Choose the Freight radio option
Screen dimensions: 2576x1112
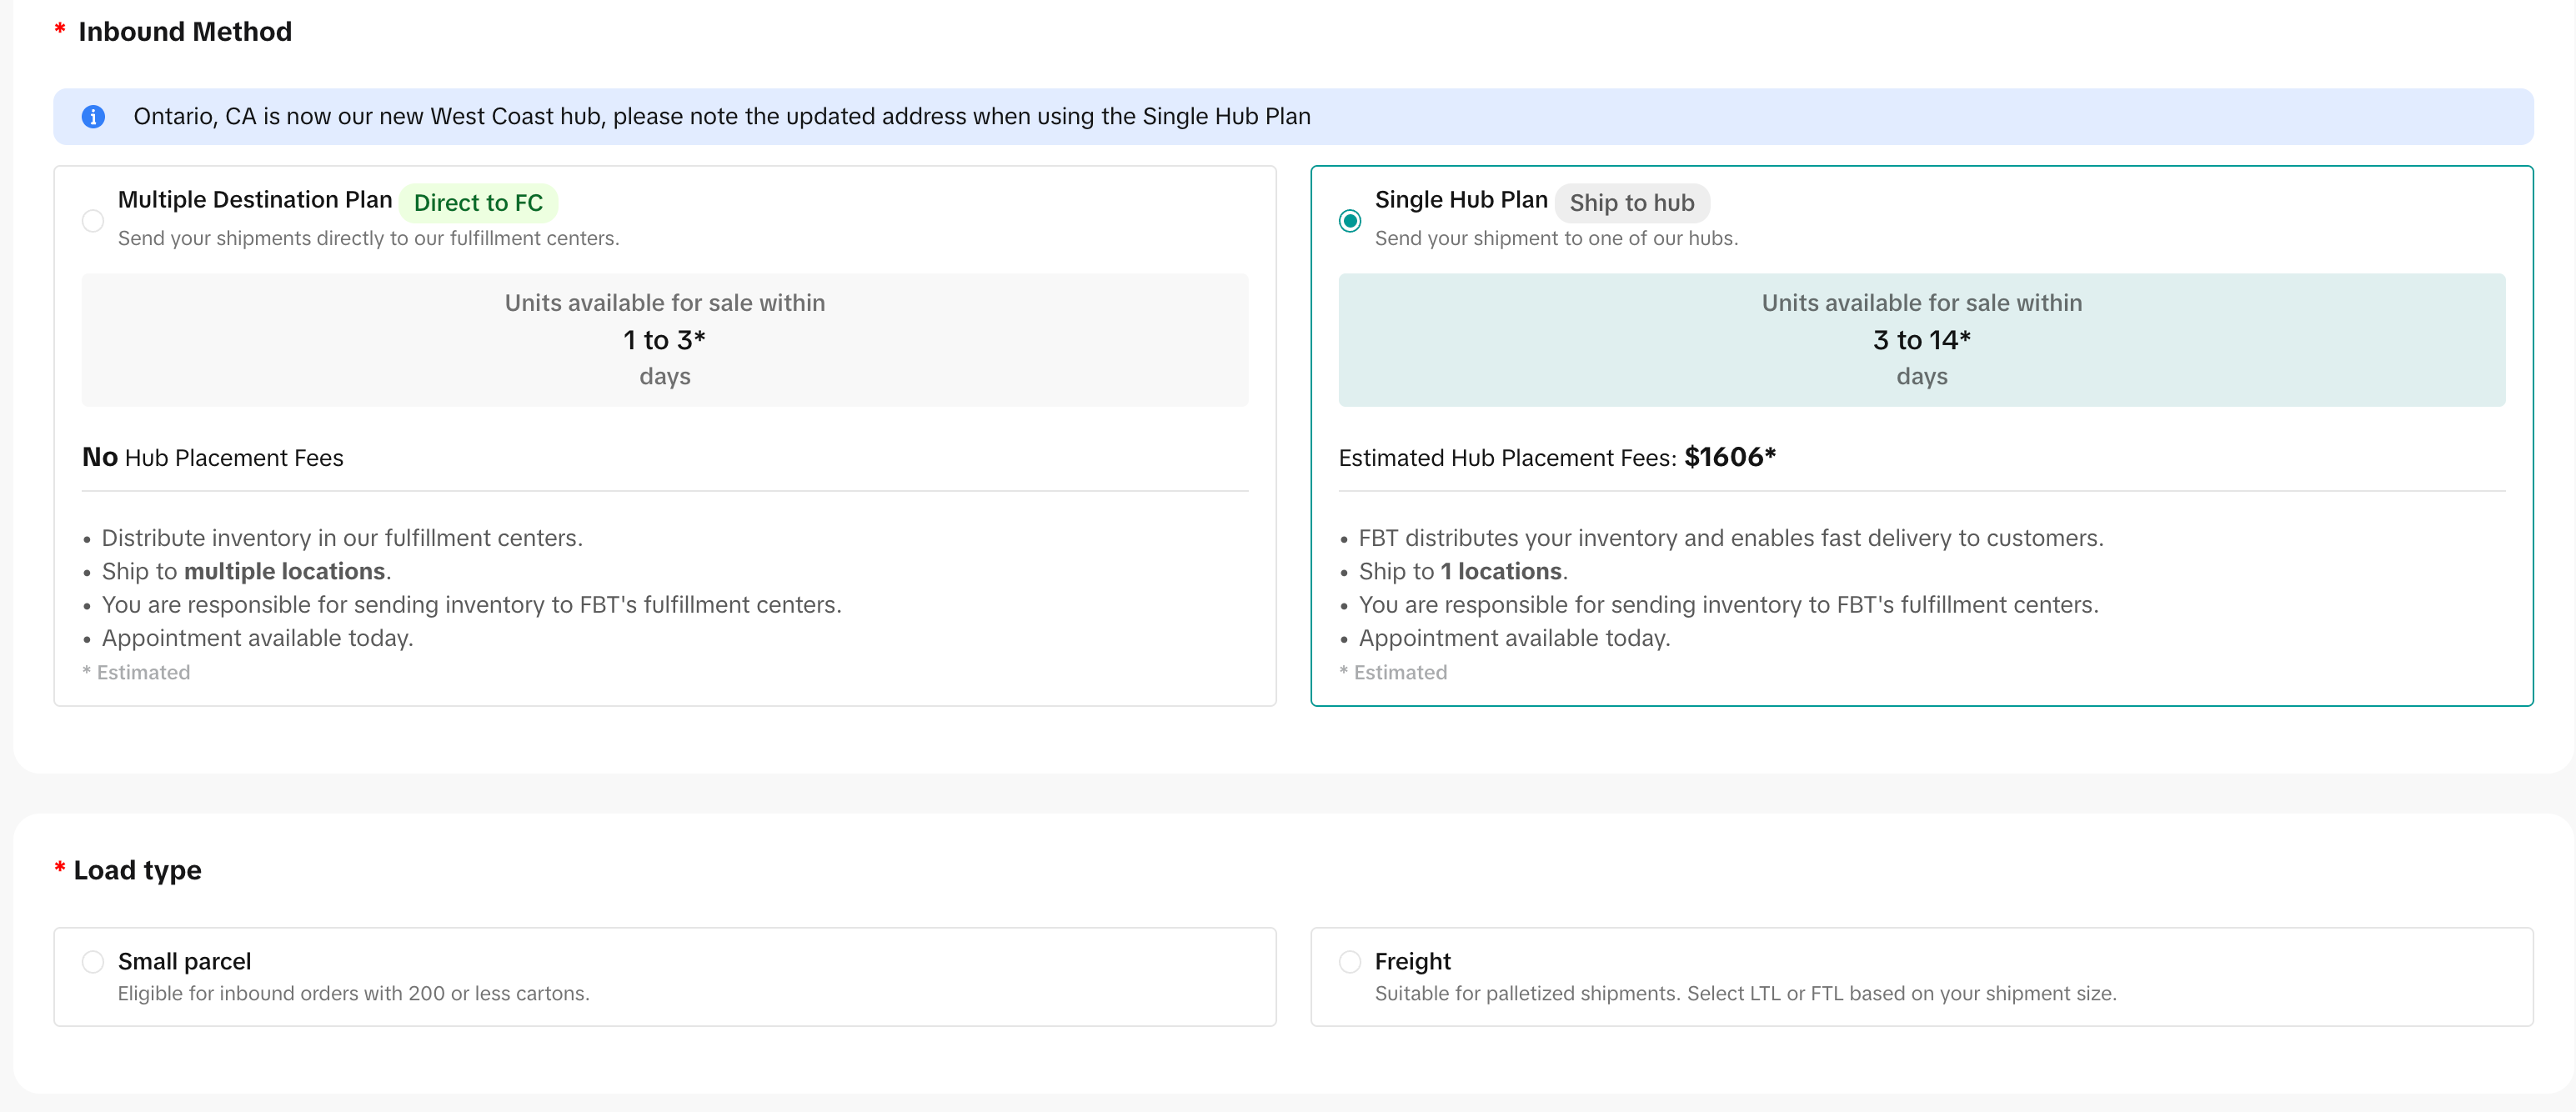[x=1349, y=962]
